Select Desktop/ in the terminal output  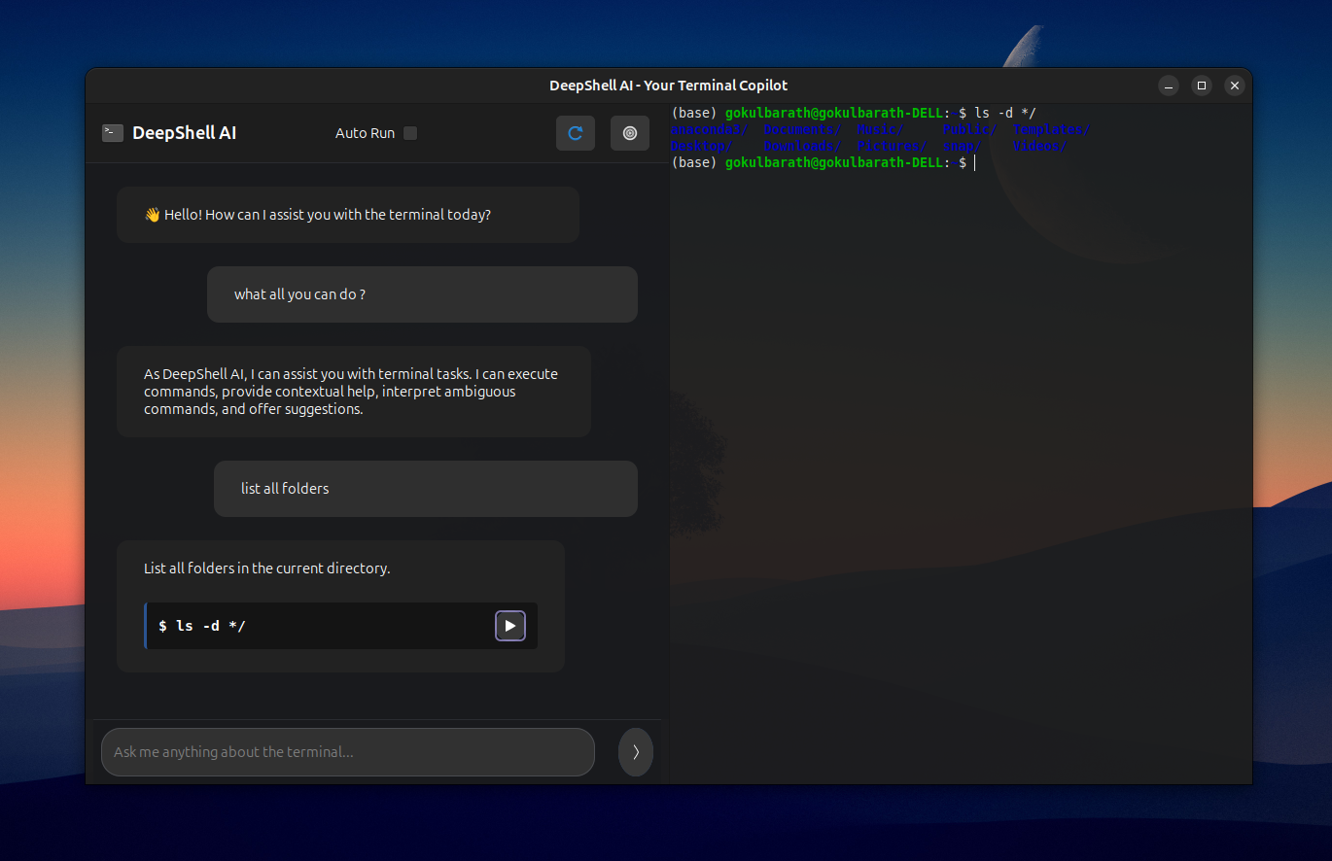701,146
